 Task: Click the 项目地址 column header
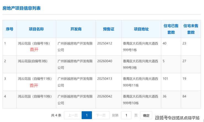pos(141,29)
